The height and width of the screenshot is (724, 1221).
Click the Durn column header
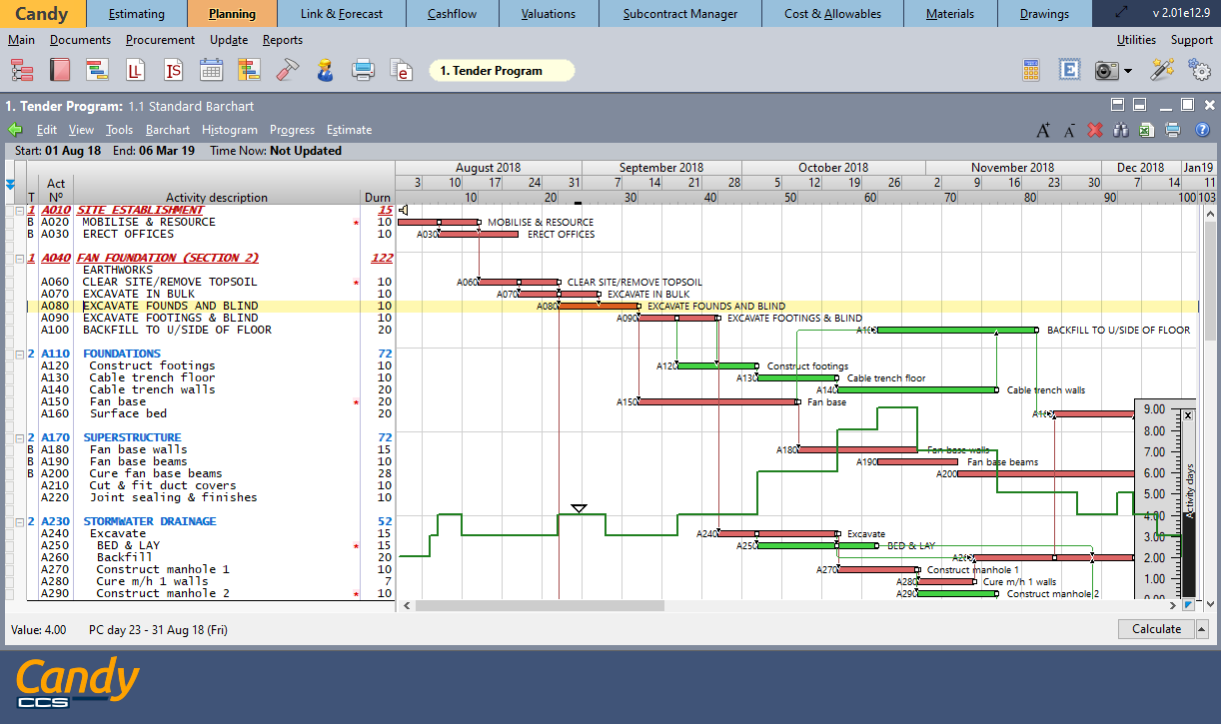coord(378,197)
